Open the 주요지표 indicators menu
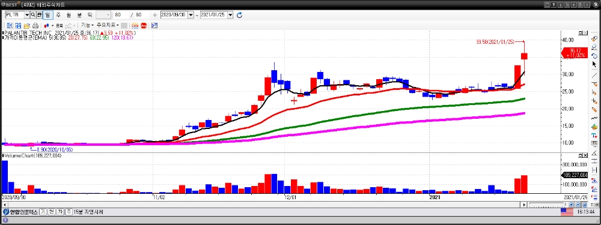 click(108, 25)
